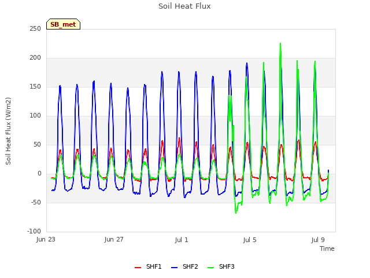Click the blue SHF2 legend color marker
The height and width of the screenshot is (278, 370).
point(174,268)
